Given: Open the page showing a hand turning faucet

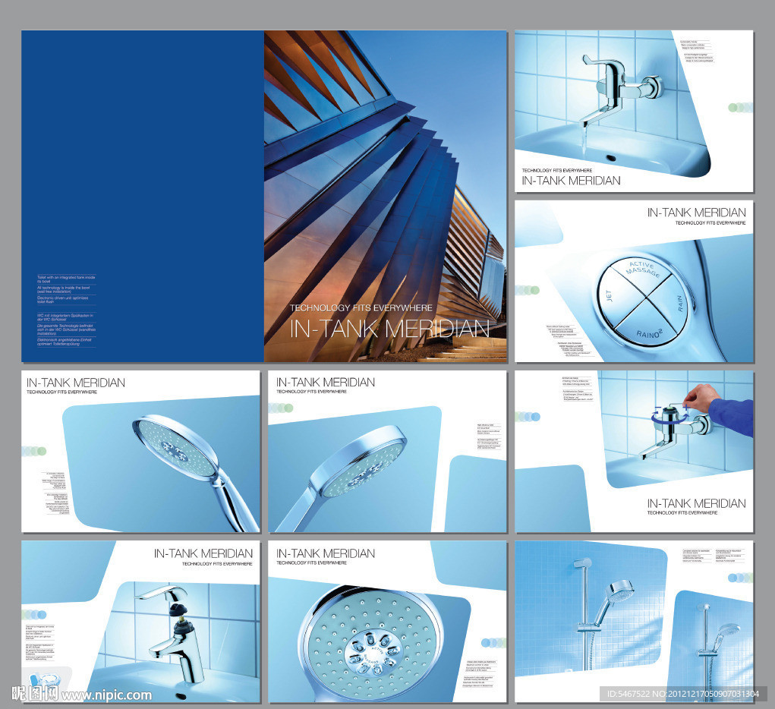Looking at the screenshot, I should tap(634, 452).
